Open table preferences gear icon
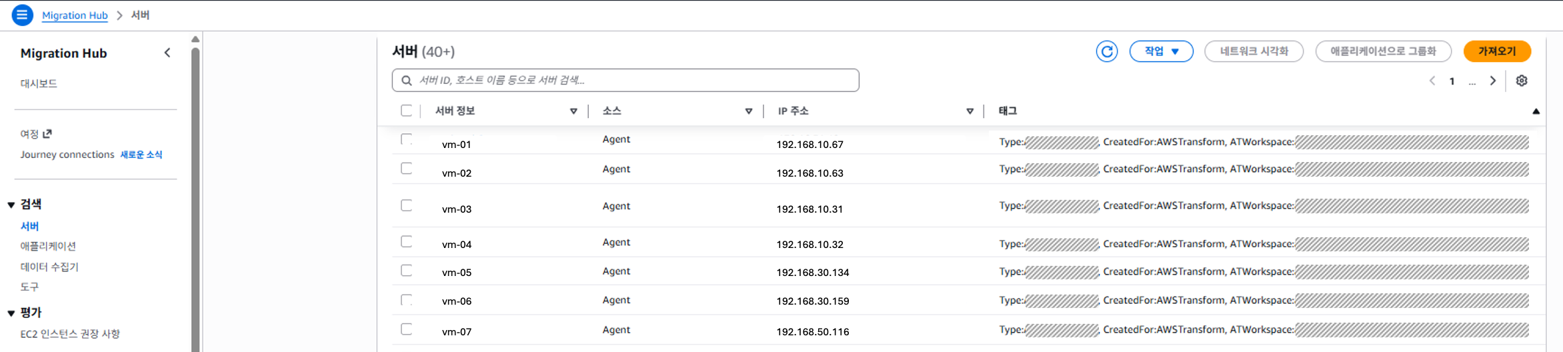1563x352 pixels. pos(1521,81)
